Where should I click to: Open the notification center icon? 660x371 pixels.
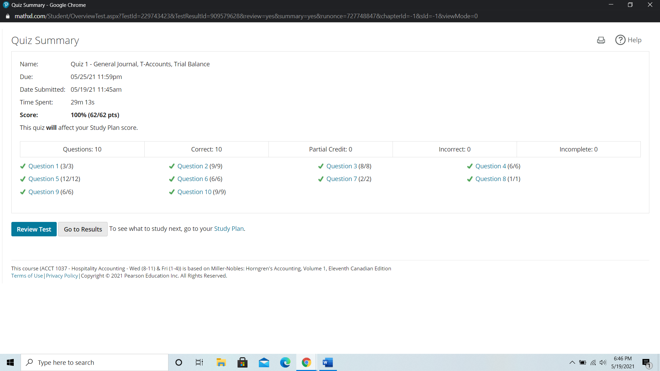[646, 363]
